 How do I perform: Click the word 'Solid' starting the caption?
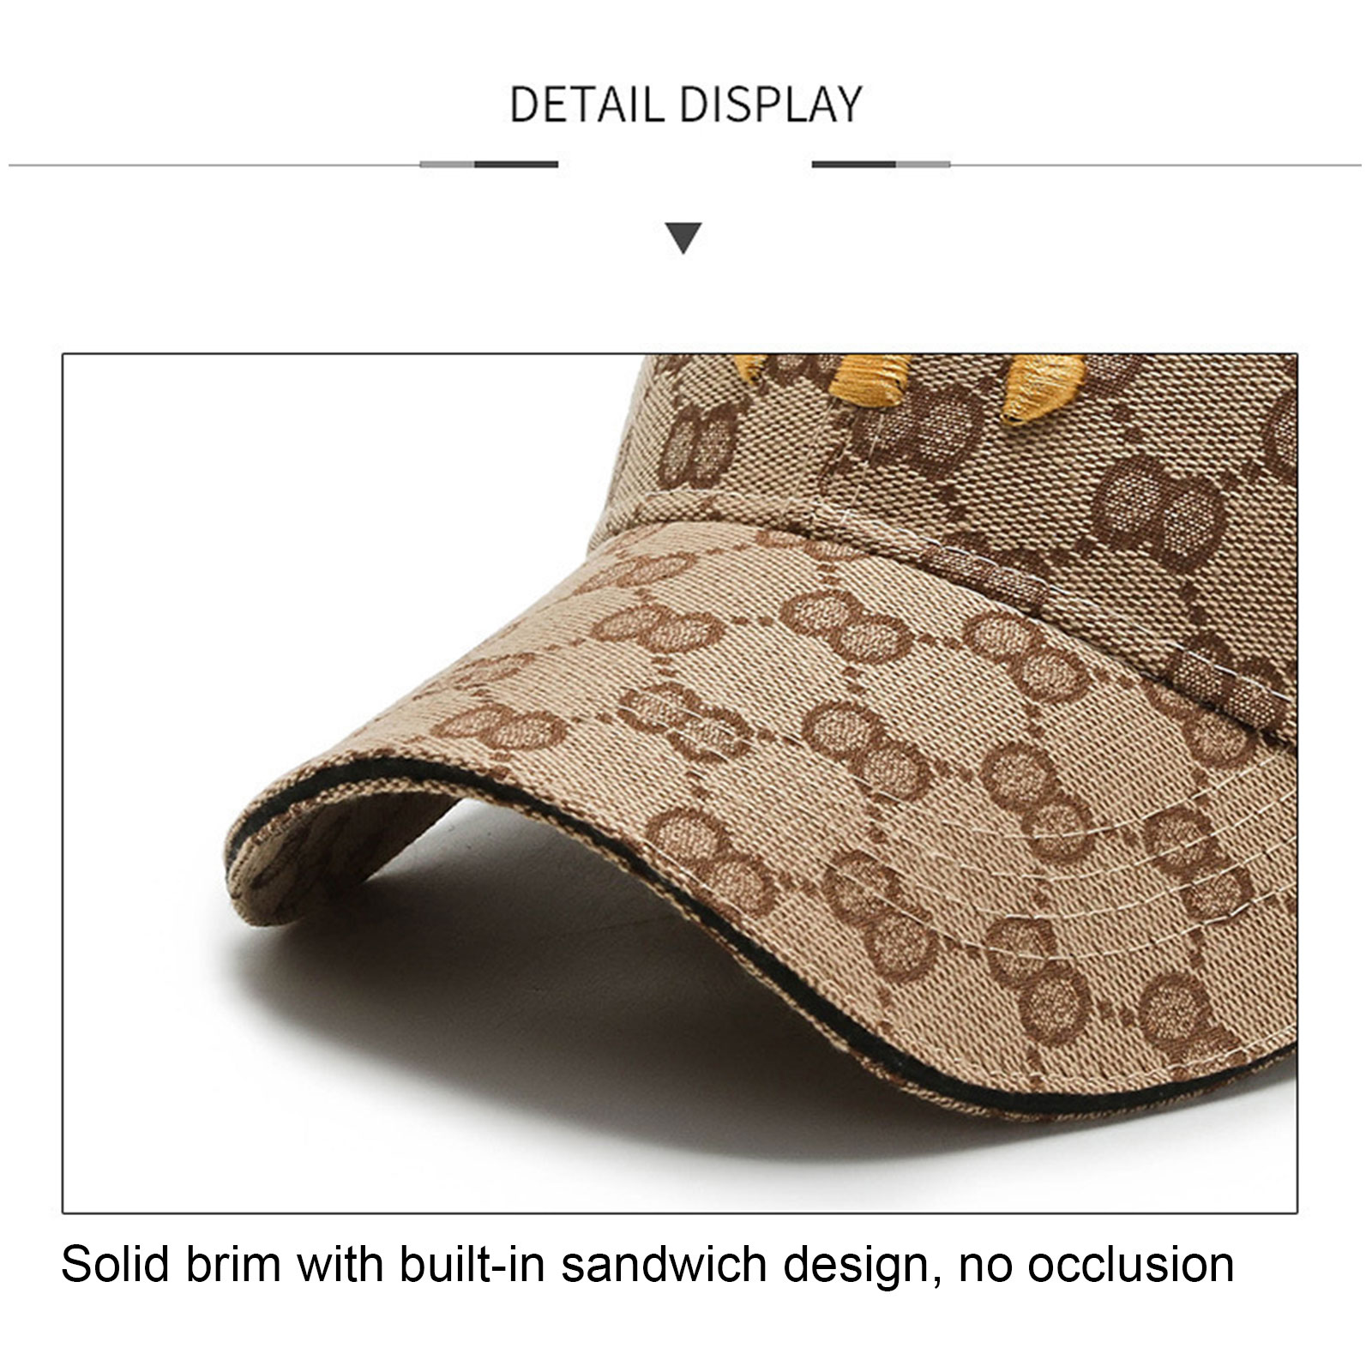click(x=115, y=1264)
